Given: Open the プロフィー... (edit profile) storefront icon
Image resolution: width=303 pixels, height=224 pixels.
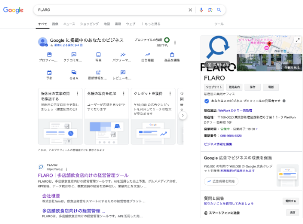Looking at the screenshot, I should click(49, 54).
